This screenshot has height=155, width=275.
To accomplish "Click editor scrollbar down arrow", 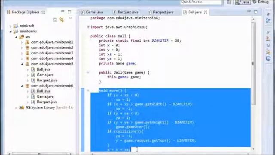I will [x=253, y=149].
